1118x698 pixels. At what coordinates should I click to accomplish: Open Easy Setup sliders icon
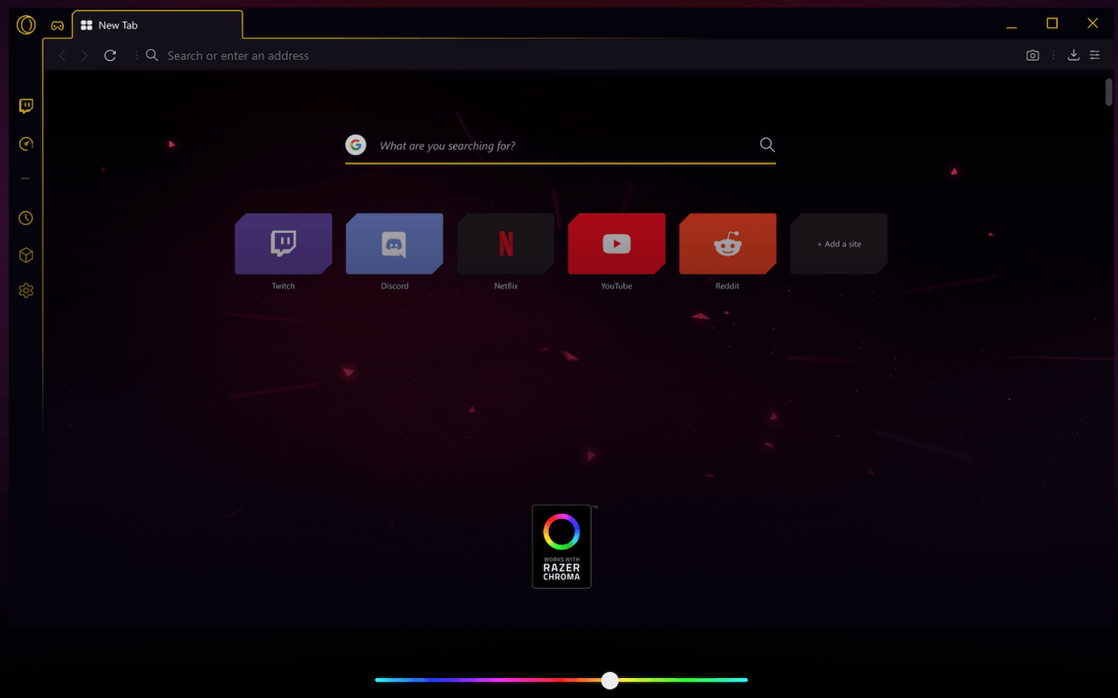click(x=1094, y=56)
